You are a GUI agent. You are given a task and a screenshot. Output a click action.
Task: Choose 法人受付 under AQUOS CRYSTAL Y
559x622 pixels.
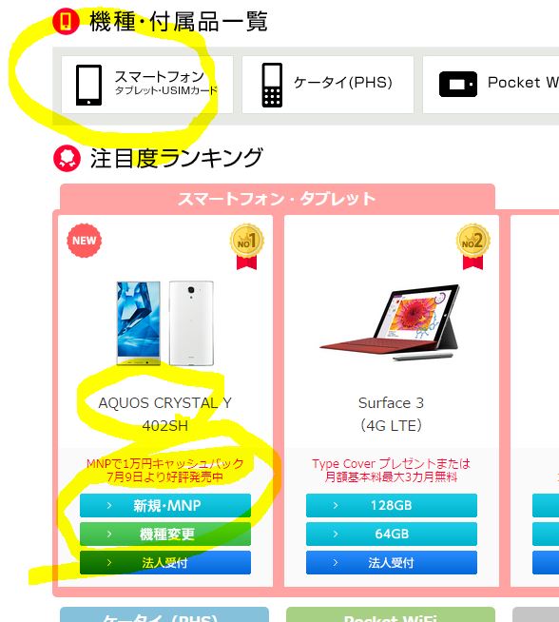point(165,562)
